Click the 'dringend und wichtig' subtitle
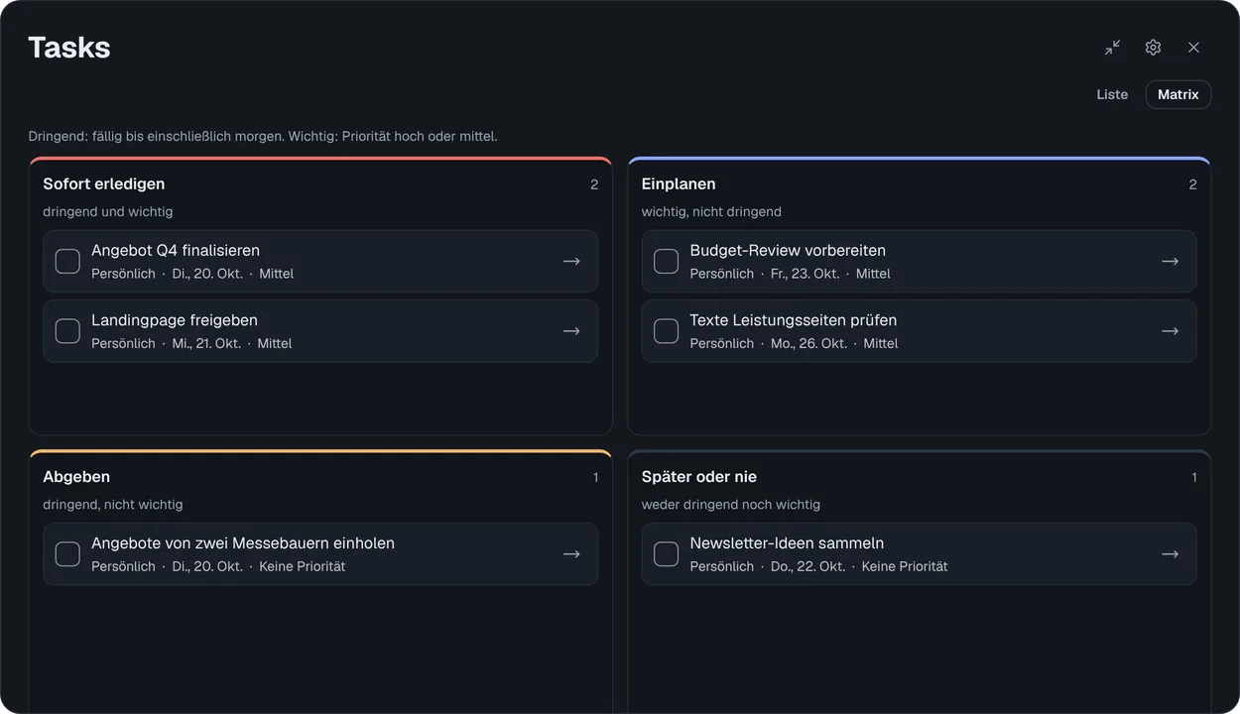The width and height of the screenshot is (1240, 714). [x=108, y=211]
